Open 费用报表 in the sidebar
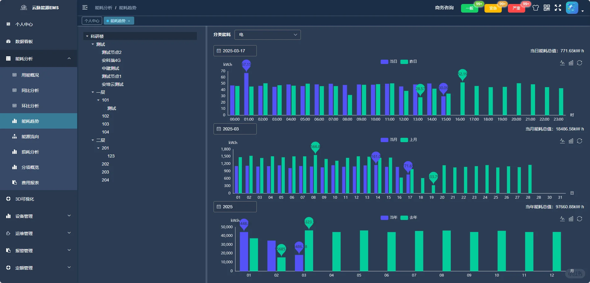590x283 pixels. point(39,183)
